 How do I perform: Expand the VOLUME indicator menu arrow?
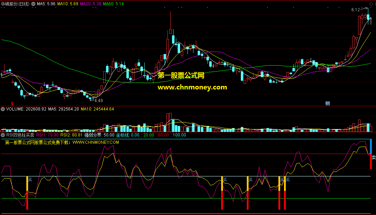[x=3, y=109]
